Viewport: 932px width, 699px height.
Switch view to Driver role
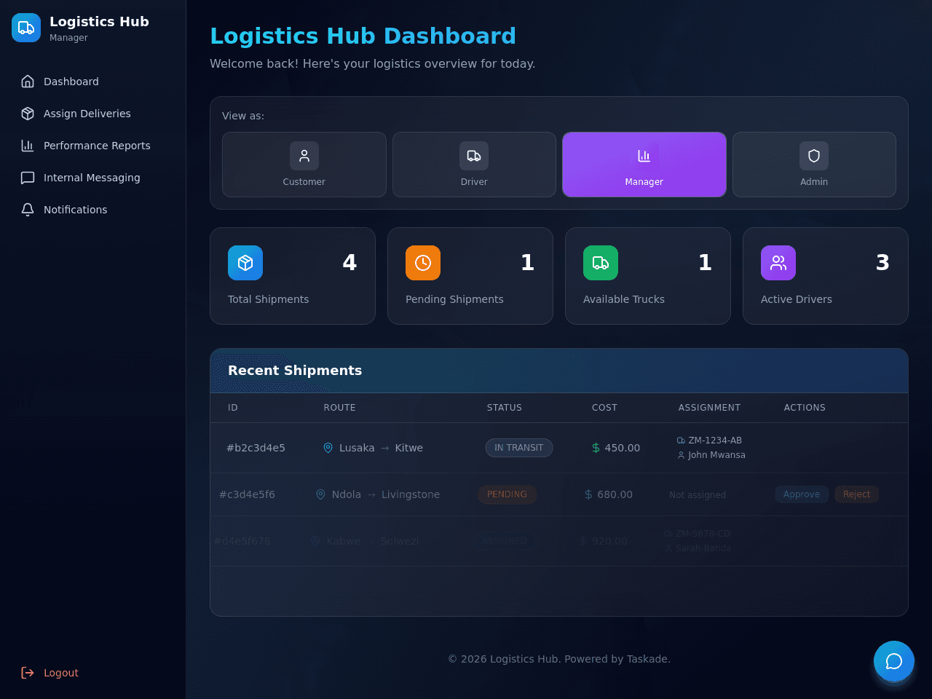coord(474,165)
